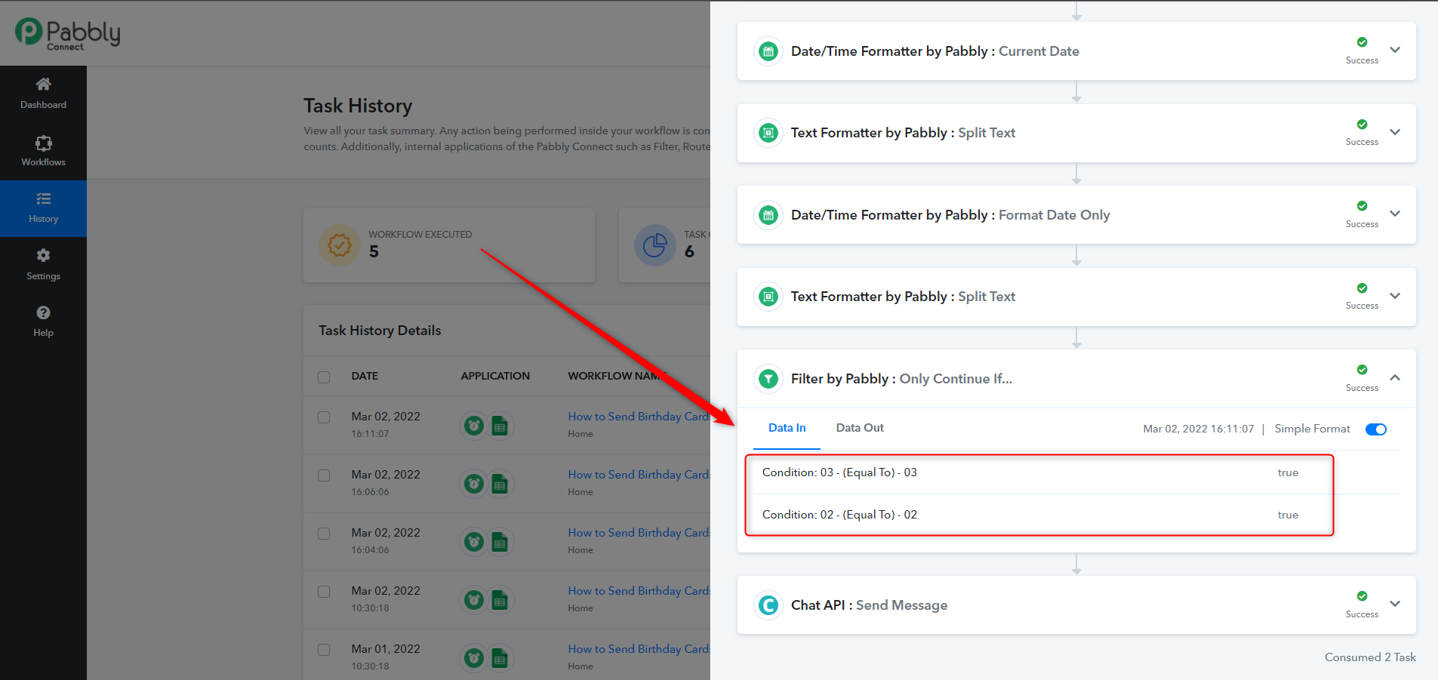Click the Consumed 2 Task text

coord(1370,657)
